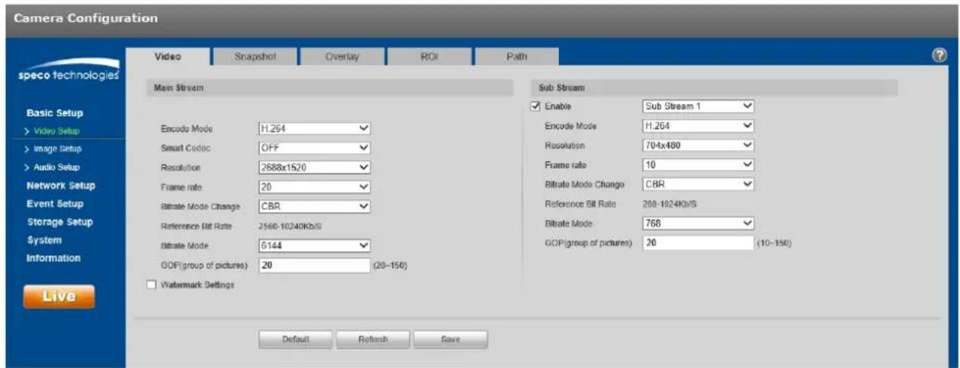
Task: Click the Refresh button
Action: coord(372,339)
